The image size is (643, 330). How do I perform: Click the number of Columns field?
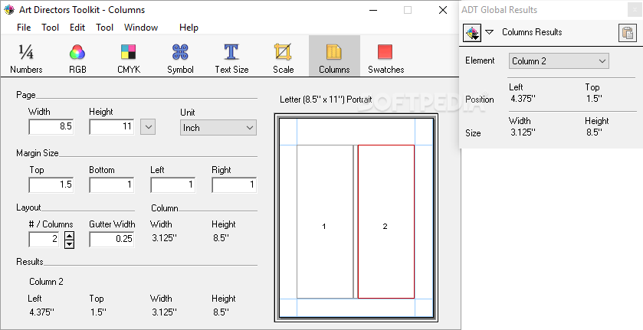[44, 240]
